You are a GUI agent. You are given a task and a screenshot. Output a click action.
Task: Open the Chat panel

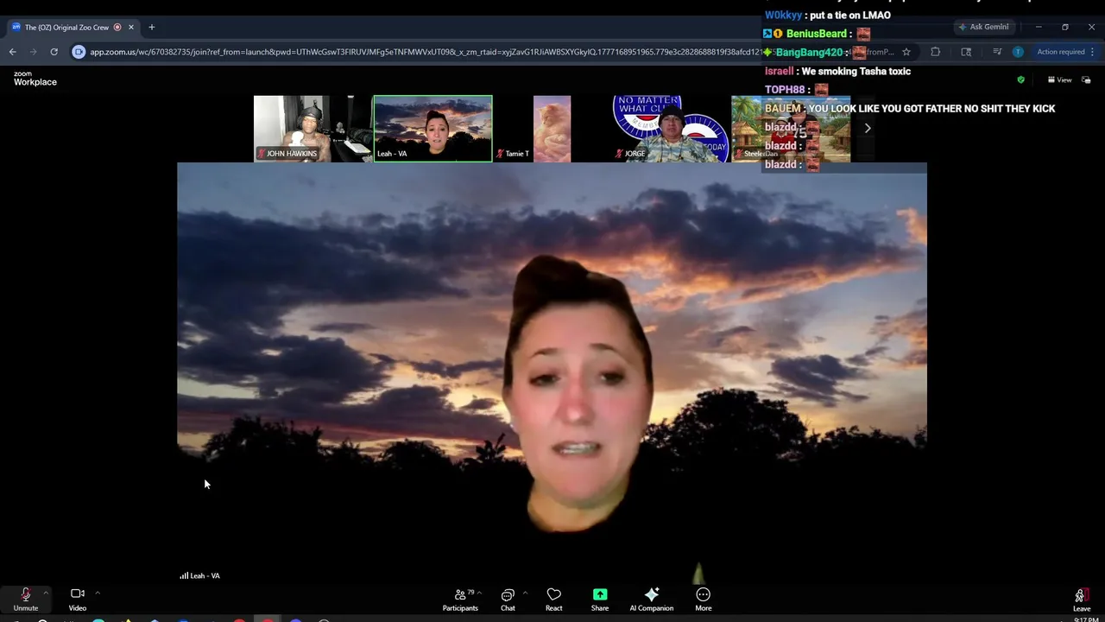(x=508, y=599)
